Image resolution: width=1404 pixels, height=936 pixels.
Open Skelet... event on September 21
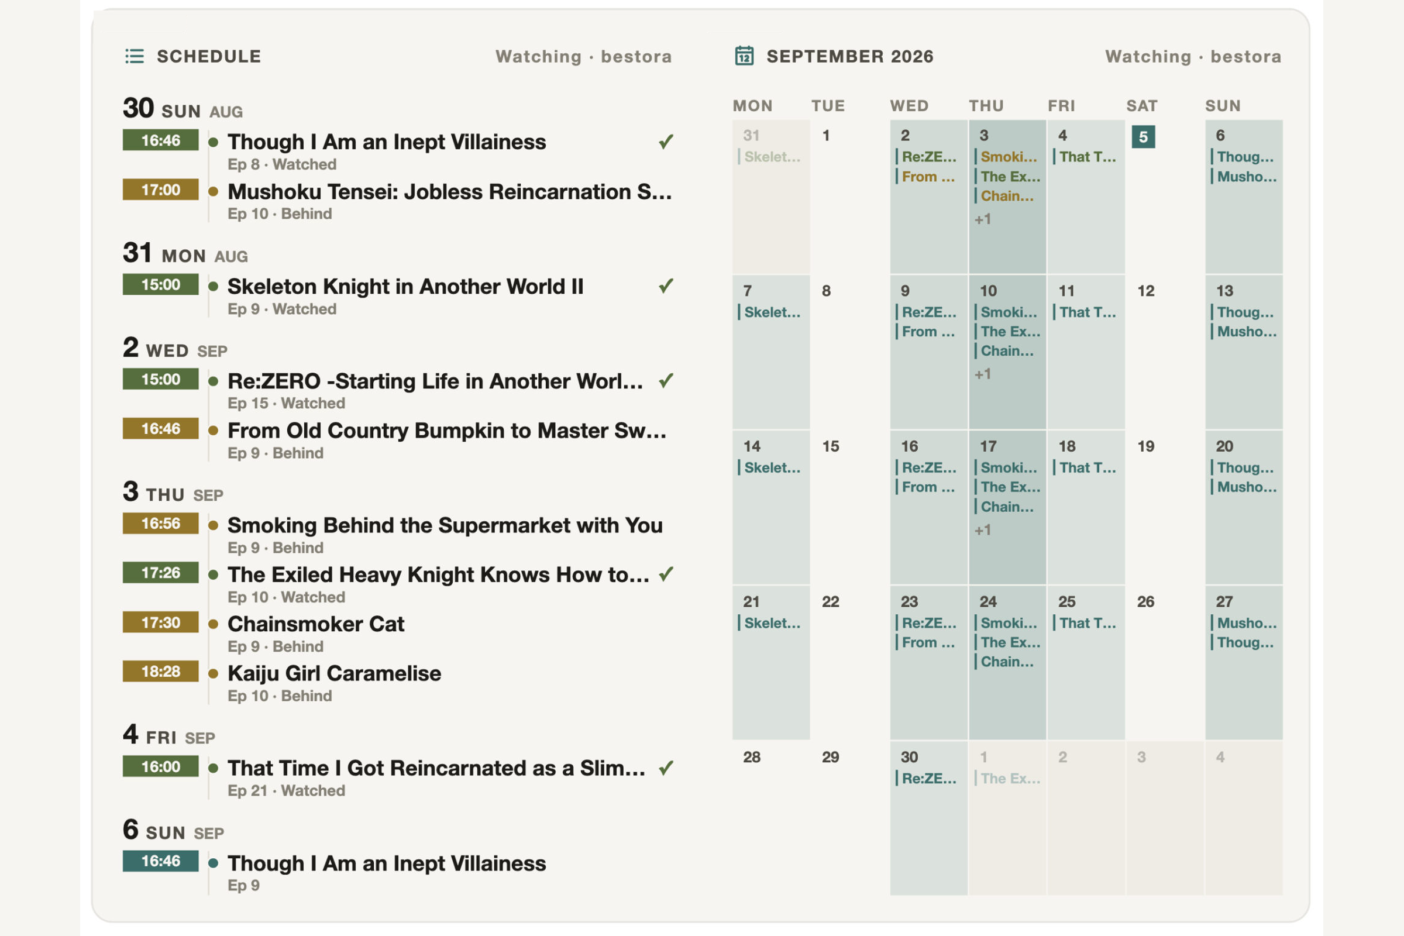770,623
